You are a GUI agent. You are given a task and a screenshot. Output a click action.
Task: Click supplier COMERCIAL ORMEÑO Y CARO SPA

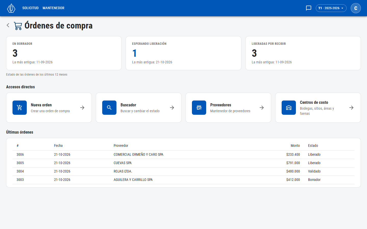(x=138, y=154)
